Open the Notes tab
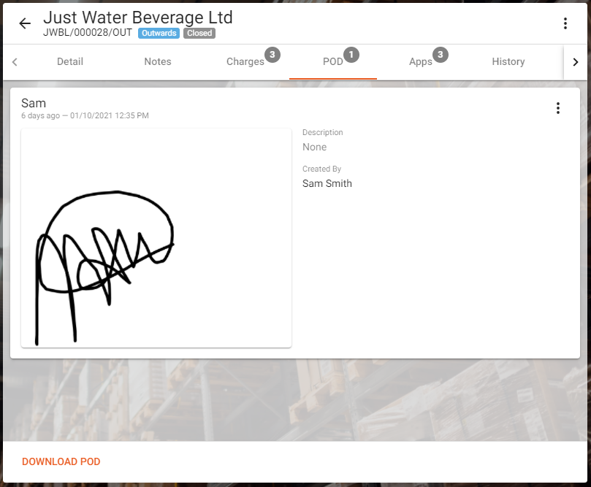 coord(158,61)
